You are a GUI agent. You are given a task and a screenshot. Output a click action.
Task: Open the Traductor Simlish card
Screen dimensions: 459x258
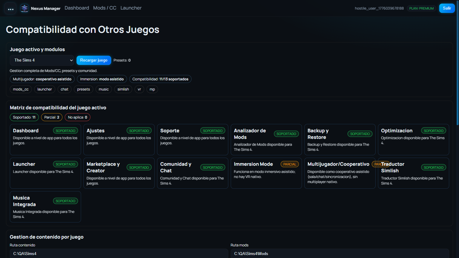414,173
